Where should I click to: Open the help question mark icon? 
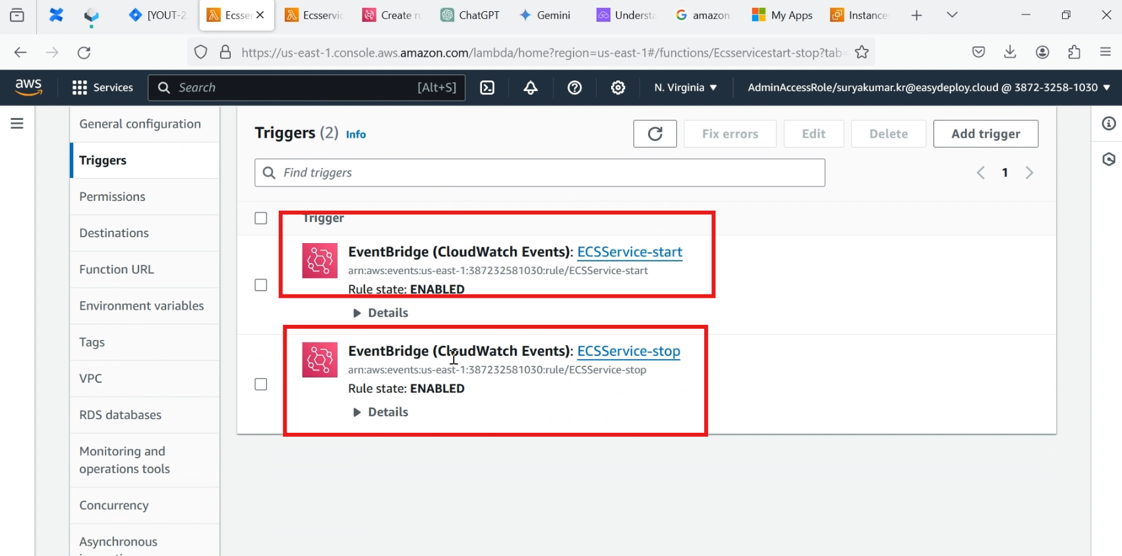click(575, 88)
